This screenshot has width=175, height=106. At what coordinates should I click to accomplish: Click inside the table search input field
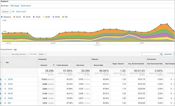[x=150, y=54]
